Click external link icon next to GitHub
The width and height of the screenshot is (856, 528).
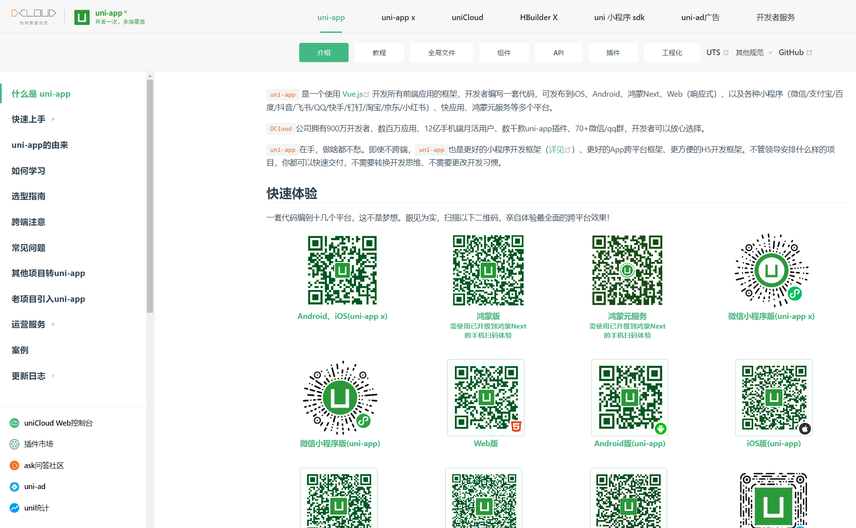pos(809,52)
